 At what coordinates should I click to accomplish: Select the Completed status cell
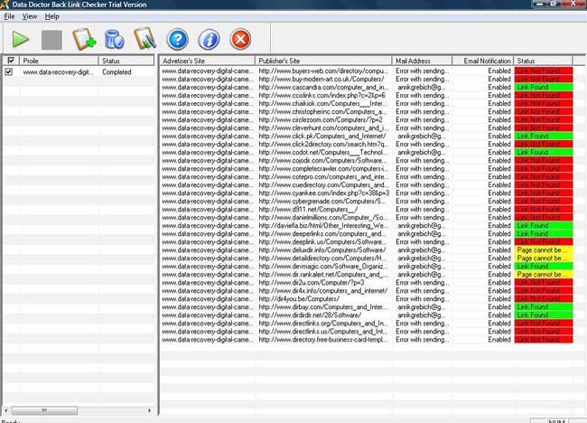pyautogui.click(x=116, y=72)
